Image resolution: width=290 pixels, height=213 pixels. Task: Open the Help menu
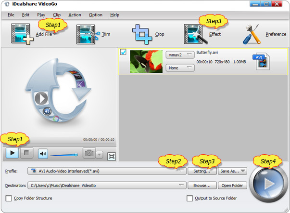114,15
